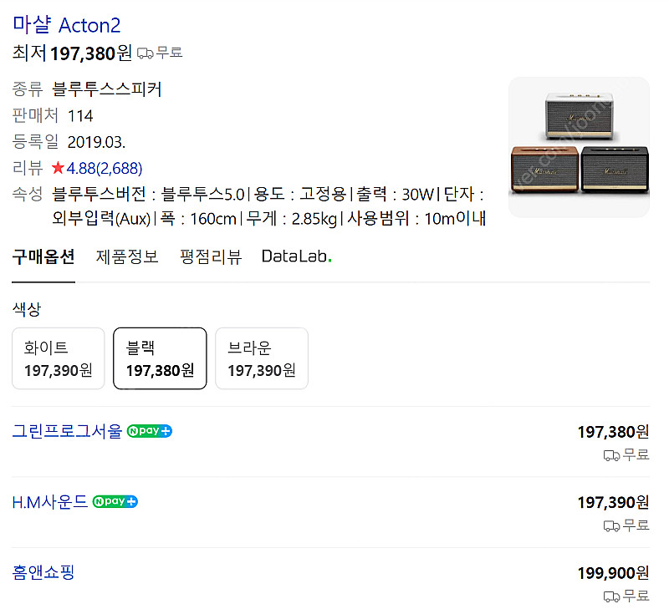Select the 화이트 color option

59,358
